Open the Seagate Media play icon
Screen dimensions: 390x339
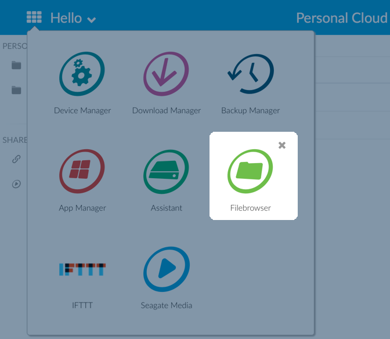(167, 269)
